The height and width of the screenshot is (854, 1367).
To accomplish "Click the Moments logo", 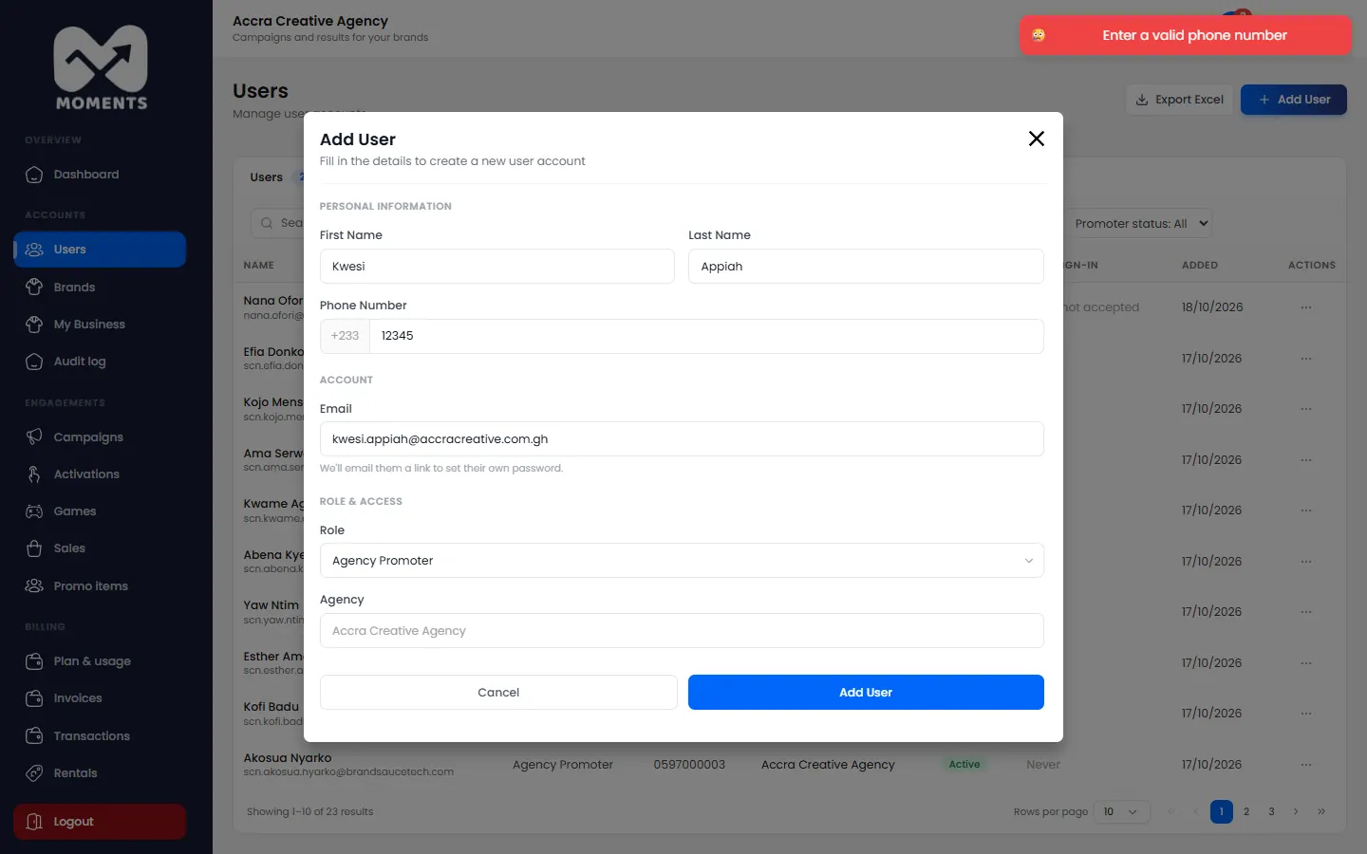I will (102, 68).
